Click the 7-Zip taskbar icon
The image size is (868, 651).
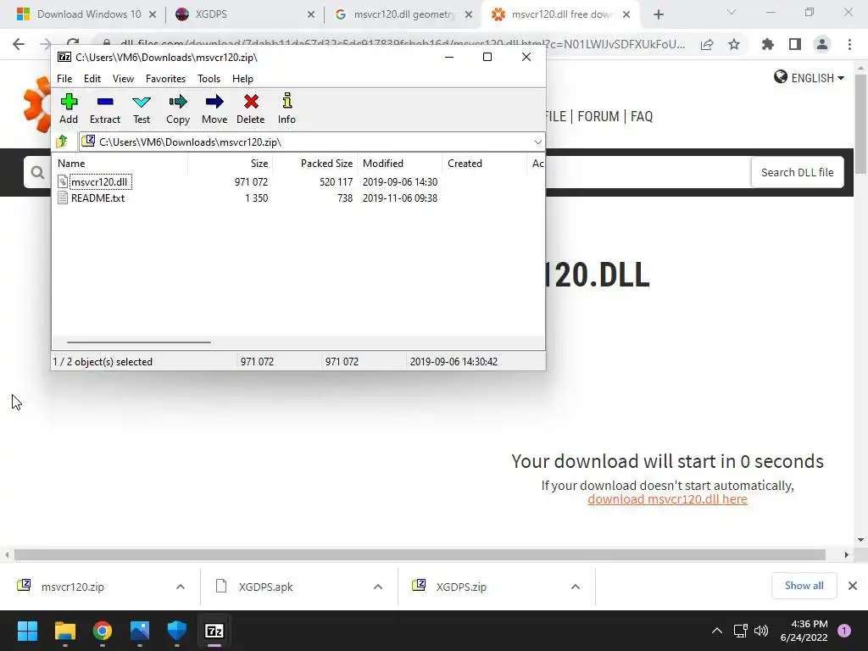pos(214,631)
